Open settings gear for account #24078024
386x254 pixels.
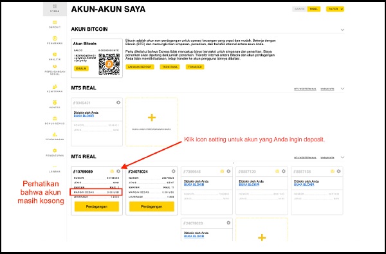pos(174,171)
